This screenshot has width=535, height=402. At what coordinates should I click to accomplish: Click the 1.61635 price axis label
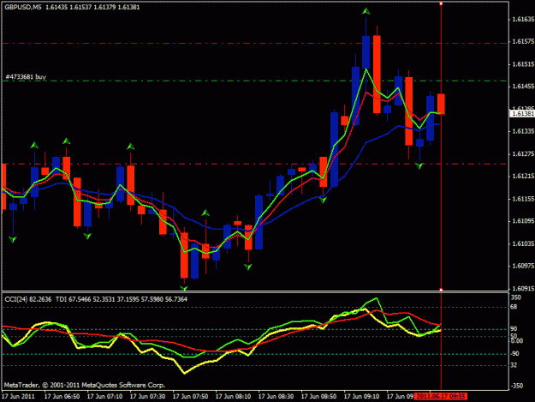[x=523, y=20]
